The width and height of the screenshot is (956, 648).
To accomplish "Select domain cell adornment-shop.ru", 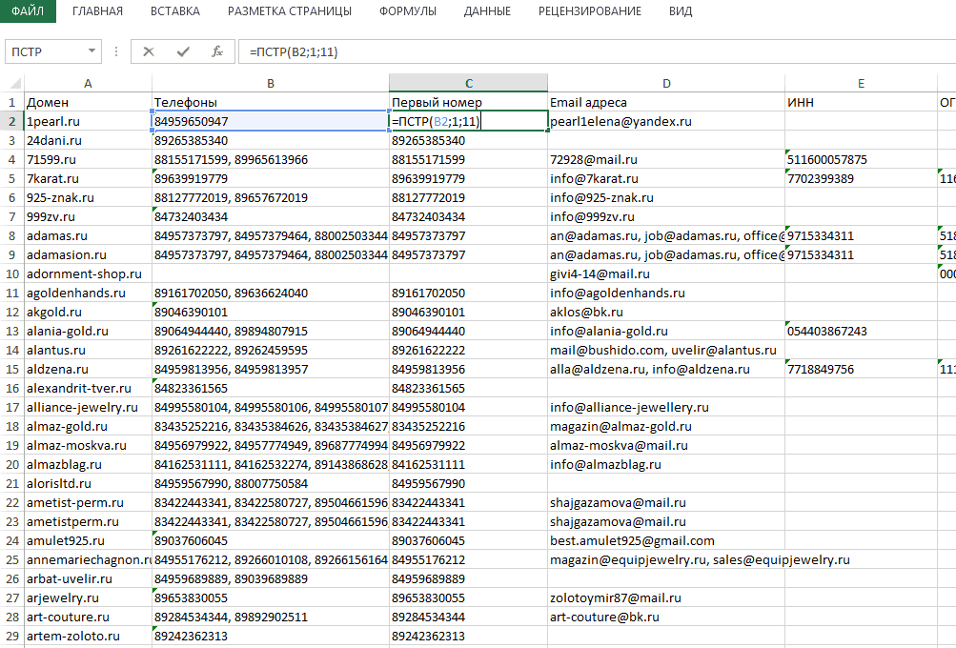I will coord(88,273).
